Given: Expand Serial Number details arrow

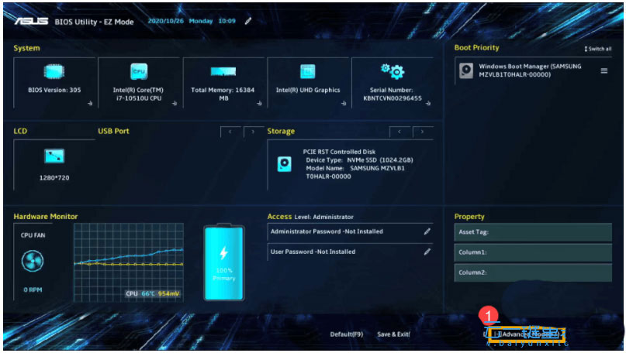Looking at the screenshot, I should tap(428, 103).
